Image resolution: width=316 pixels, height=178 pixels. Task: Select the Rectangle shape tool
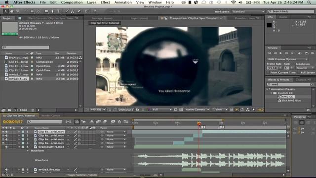pyautogui.click(x=46, y=11)
